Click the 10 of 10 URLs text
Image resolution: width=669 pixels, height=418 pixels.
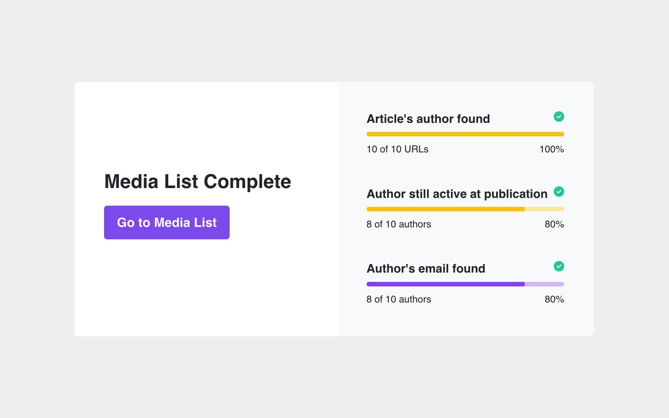click(397, 149)
